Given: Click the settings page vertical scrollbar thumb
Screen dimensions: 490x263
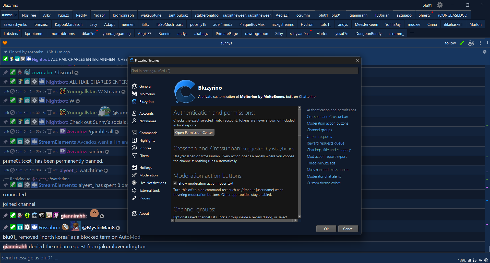Looking at the screenshot, I should pyautogui.click(x=300, y=122).
